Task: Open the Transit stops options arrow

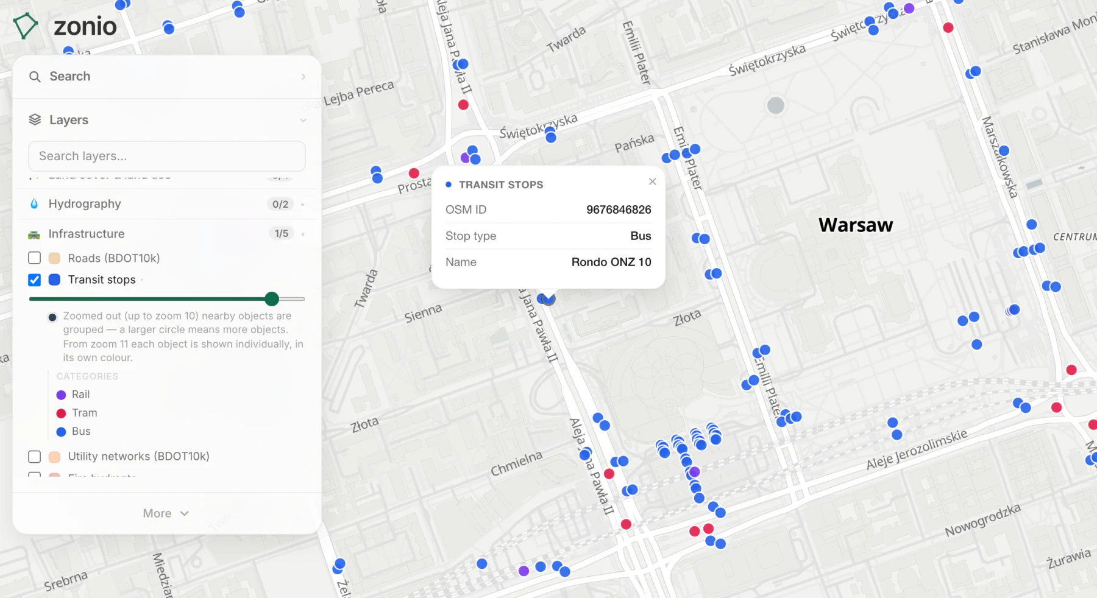Action: (x=142, y=280)
